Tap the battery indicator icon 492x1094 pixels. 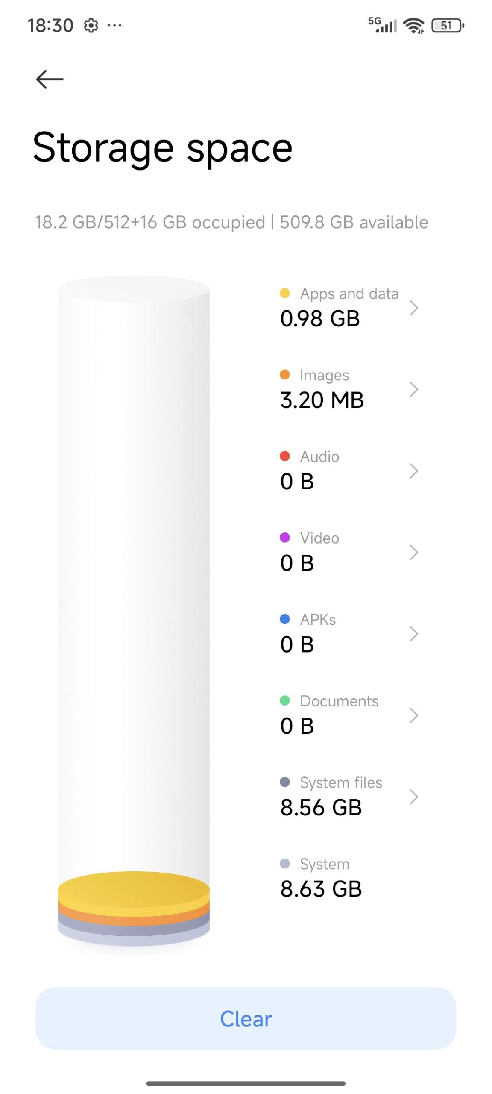(x=448, y=26)
